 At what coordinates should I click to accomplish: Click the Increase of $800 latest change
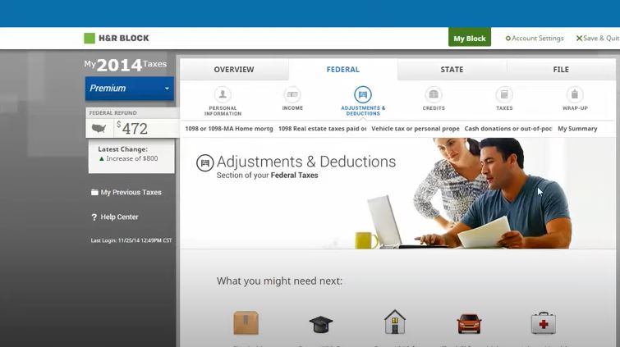[128, 158]
